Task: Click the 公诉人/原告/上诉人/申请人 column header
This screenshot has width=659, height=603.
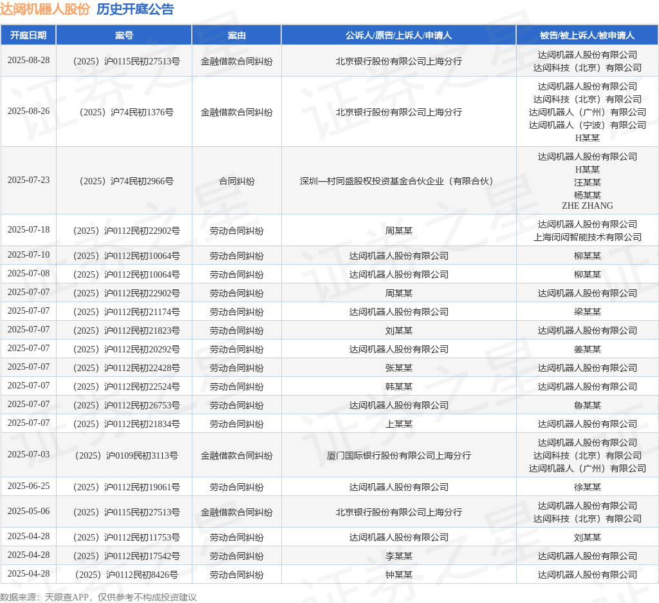Action: (x=398, y=35)
